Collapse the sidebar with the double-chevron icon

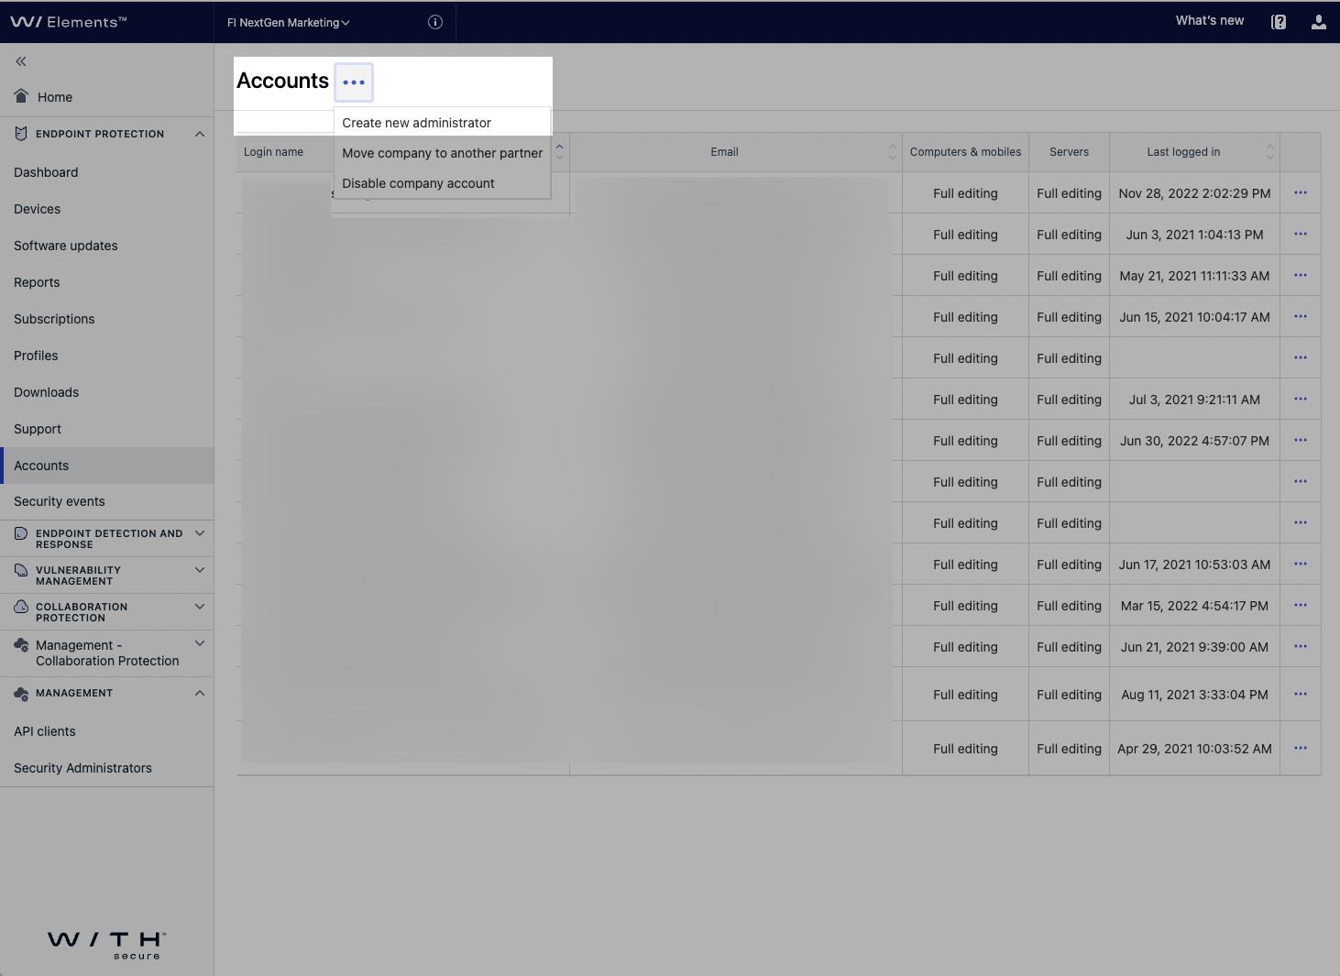pyautogui.click(x=20, y=61)
